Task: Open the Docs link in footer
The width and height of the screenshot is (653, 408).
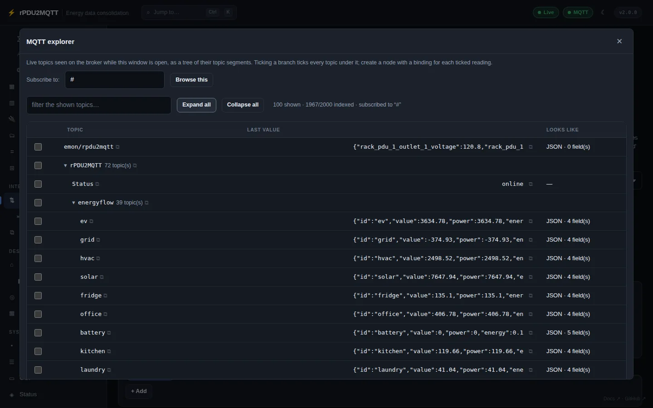Action: (x=612, y=398)
